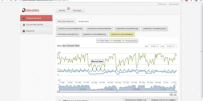Image resolution: width=203 pixels, height=101 pixels.
Task: Click the Au end date field
Action: click(x=171, y=46)
